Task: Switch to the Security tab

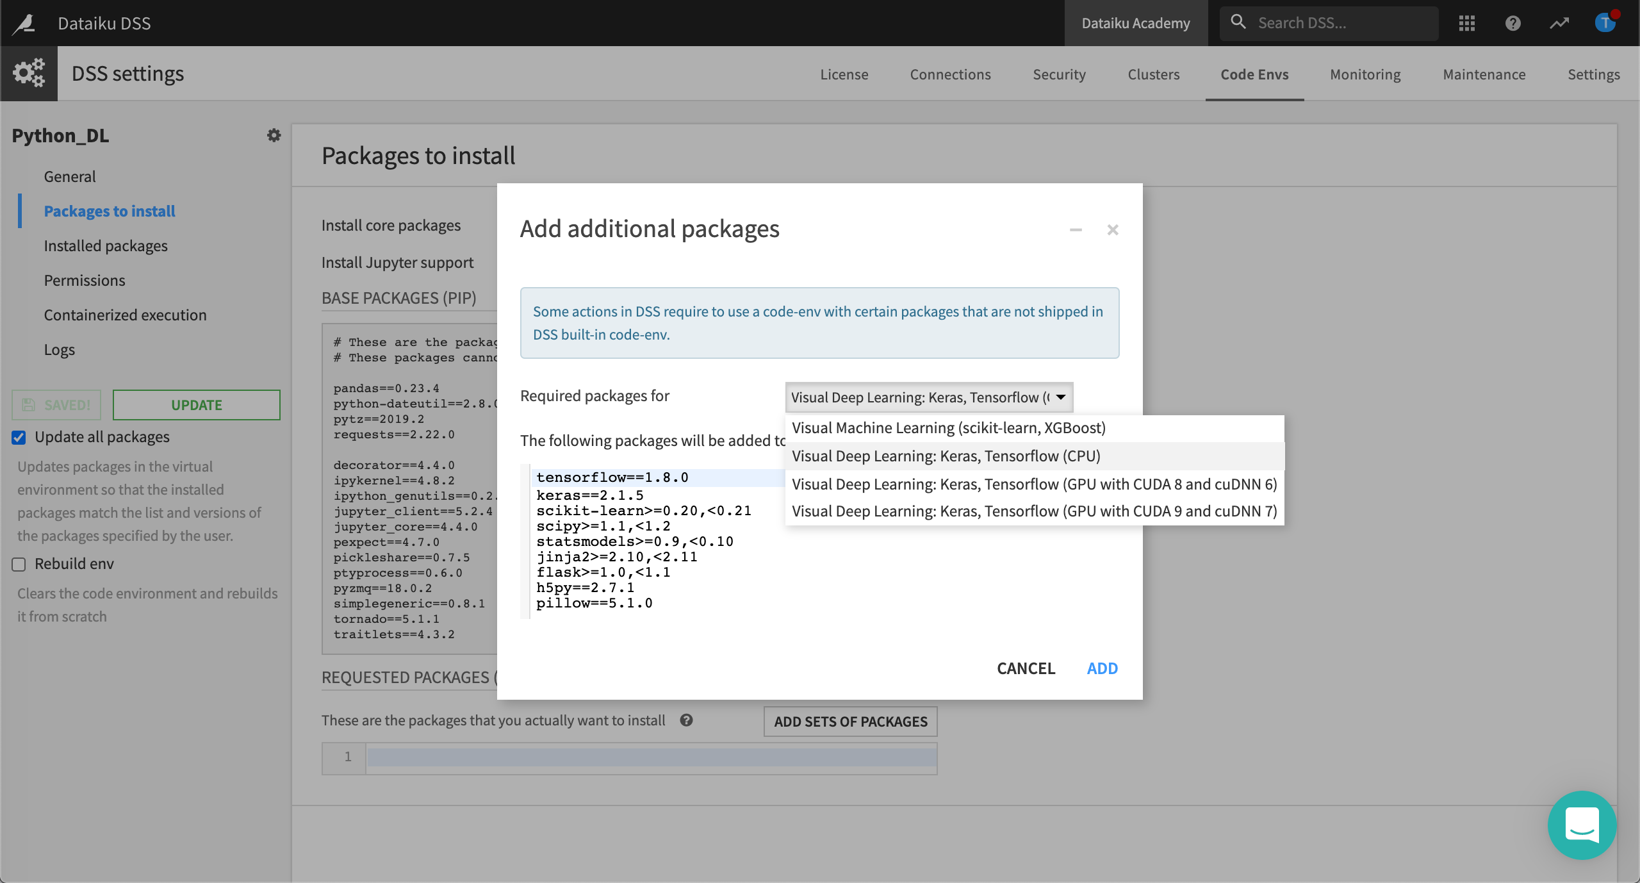Action: click(x=1059, y=74)
